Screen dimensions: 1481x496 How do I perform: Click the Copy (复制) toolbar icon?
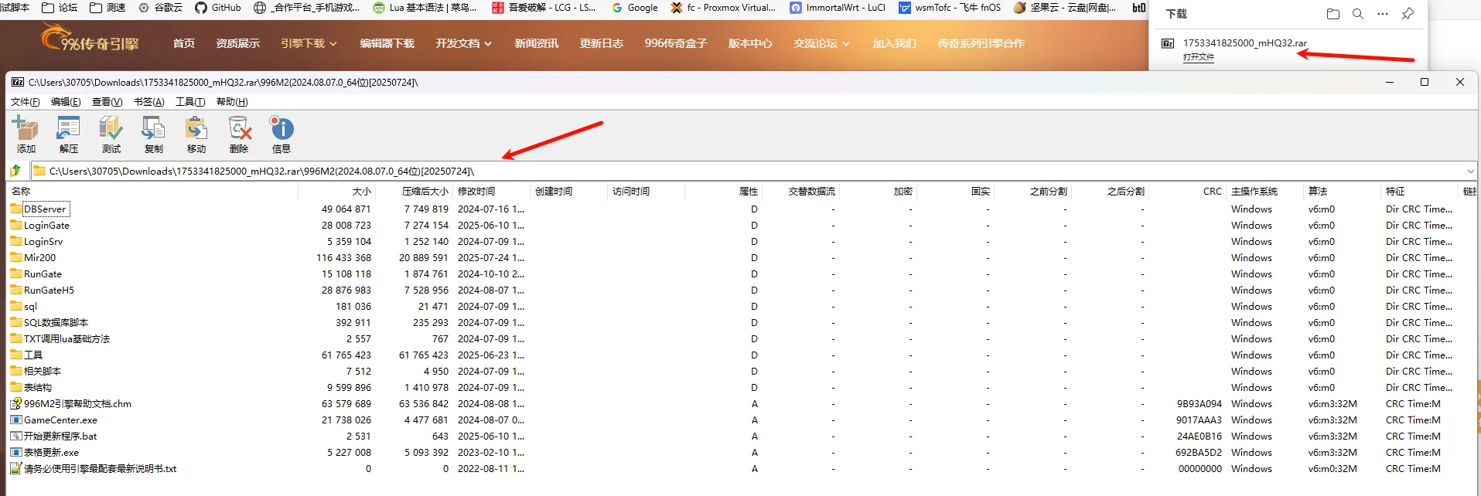[x=153, y=134]
